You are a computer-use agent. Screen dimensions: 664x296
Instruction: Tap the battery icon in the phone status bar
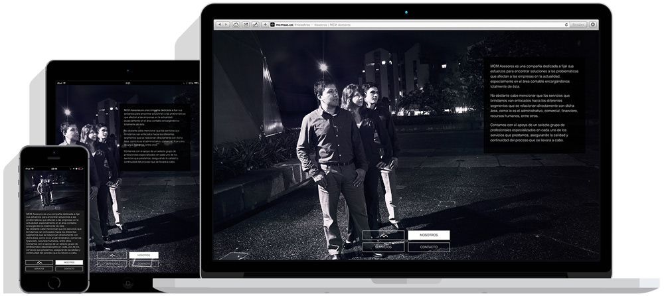click(80, 169)
